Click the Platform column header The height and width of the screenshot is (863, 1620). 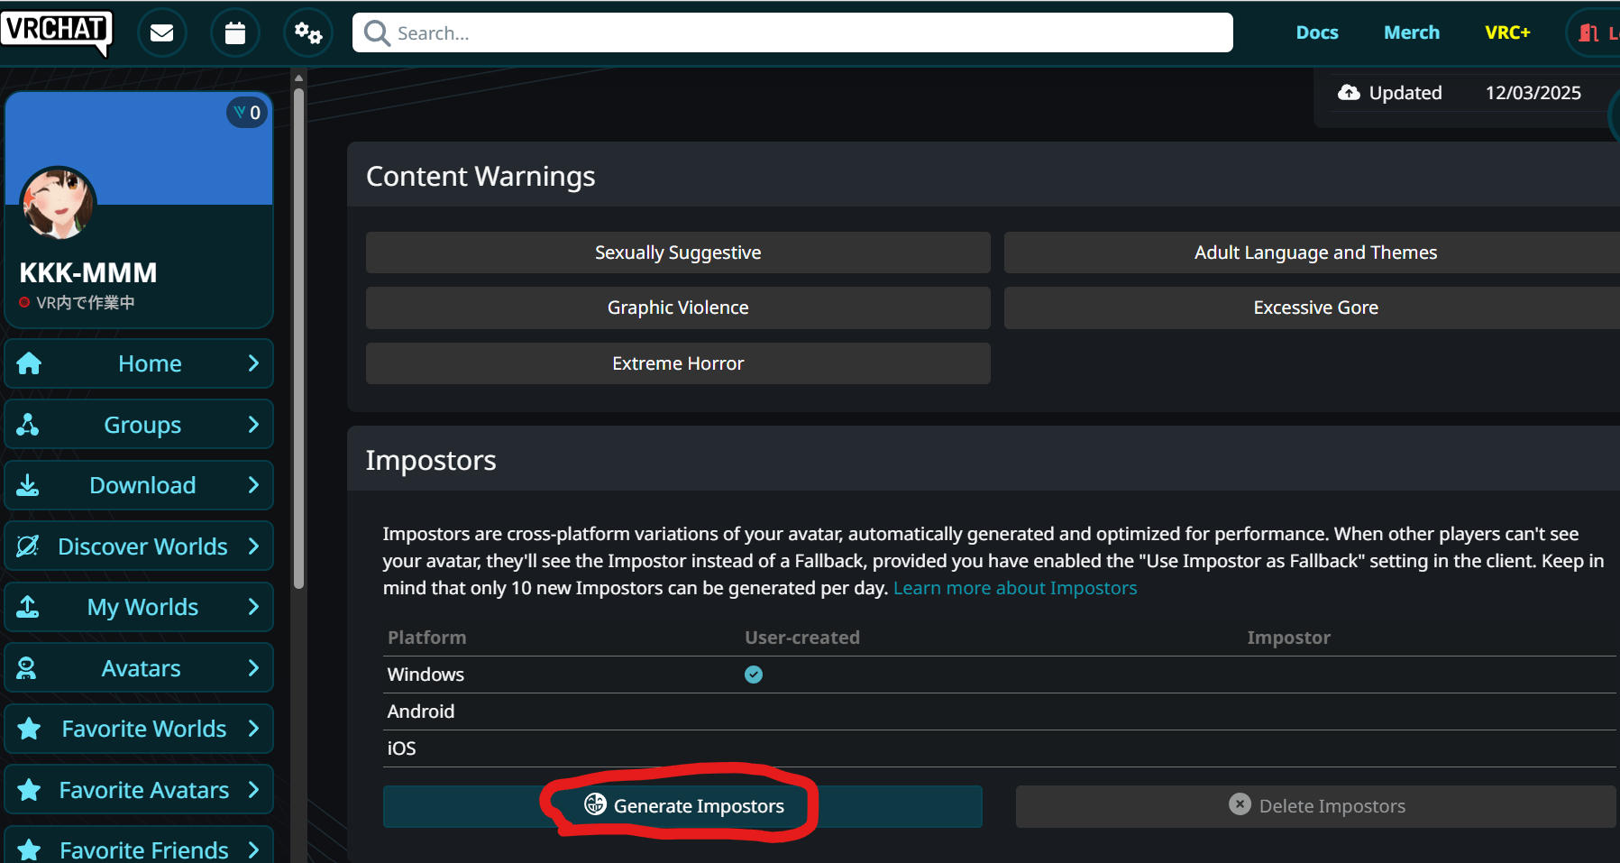pyautogui.click(x=427, y=638)
